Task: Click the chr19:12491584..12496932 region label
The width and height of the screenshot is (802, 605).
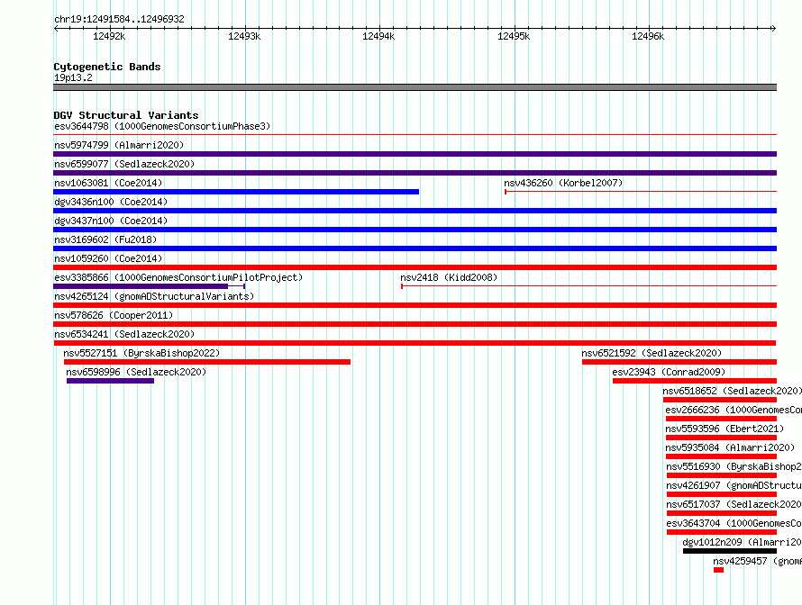Action: [x=119, y=19]
